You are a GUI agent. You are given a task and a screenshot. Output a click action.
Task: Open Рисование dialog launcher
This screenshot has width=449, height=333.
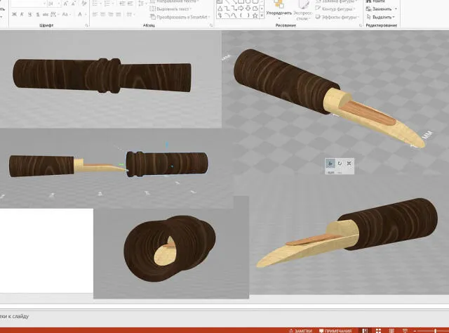pos(361,25)
